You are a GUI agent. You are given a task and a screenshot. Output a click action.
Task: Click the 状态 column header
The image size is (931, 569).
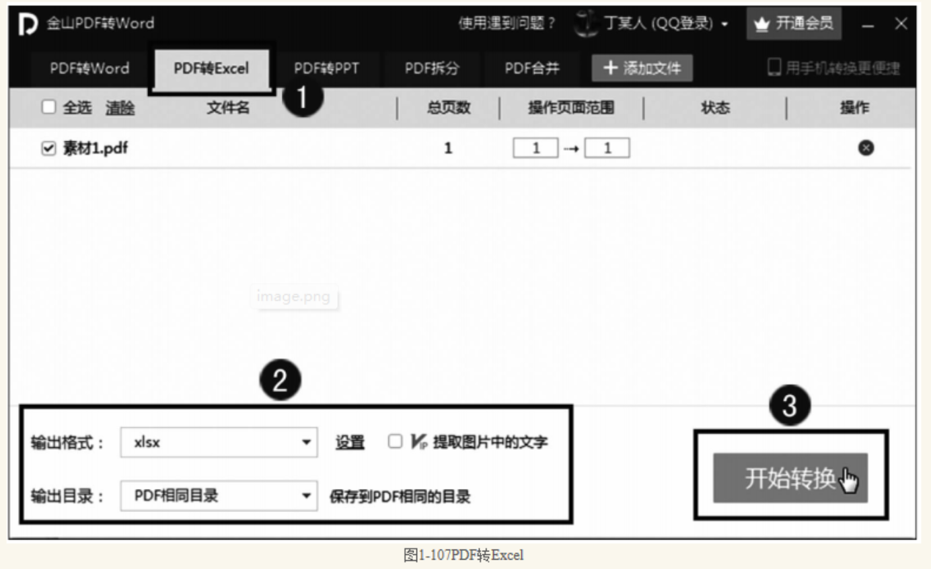pyautogui.click(x=715, y=108)
